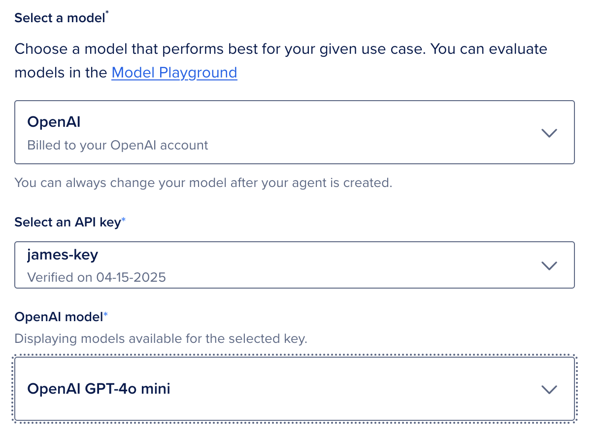Click the 'OpenAI model' field label
This screenshot has height=444, width=604.
pos(58,317)
